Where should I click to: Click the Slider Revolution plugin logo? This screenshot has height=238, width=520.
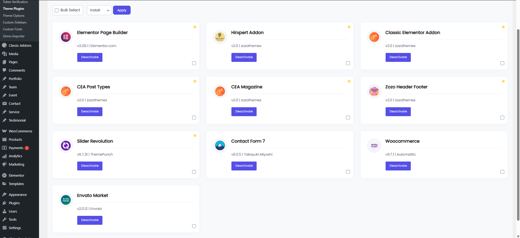click(66, 146)
